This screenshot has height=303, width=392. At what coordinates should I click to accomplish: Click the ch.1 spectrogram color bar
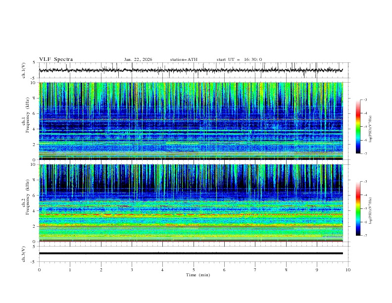[358, 127]
